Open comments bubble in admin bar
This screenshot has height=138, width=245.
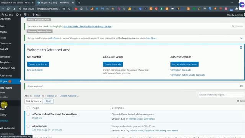pos(26,15)
